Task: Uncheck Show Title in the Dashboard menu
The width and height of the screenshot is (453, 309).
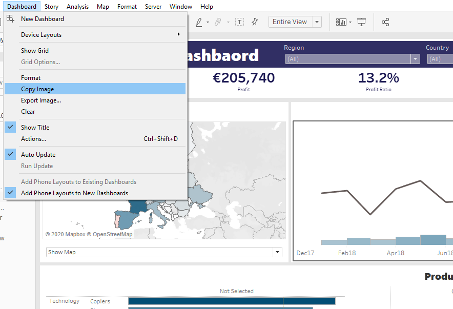Action: pyautogui.click(x=35, y=127)
